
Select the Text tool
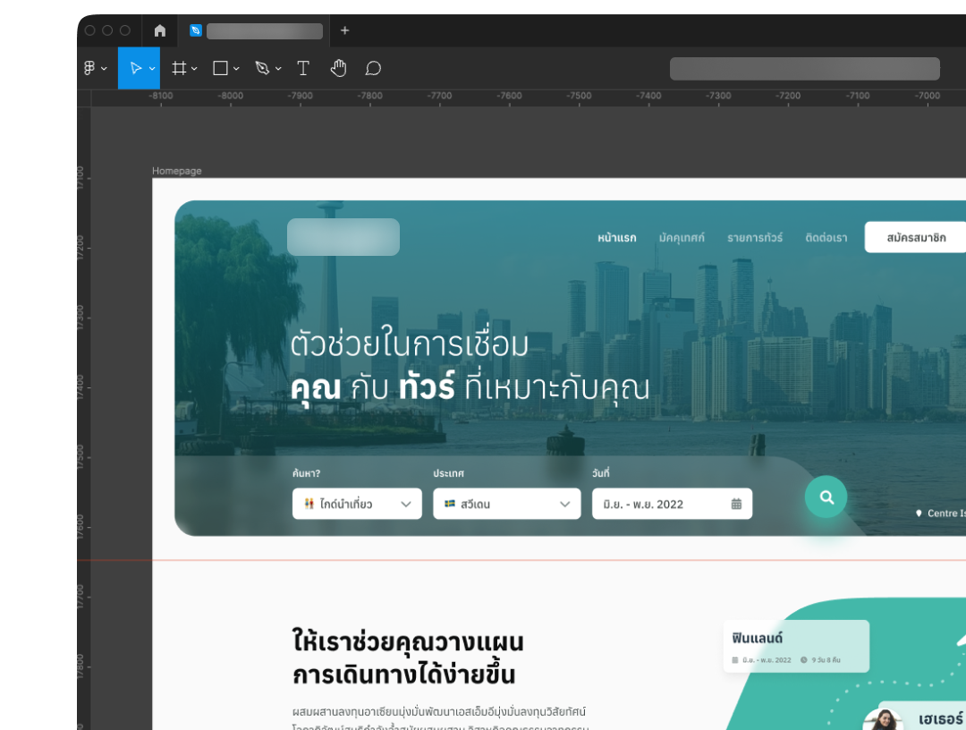coord(303,68)
